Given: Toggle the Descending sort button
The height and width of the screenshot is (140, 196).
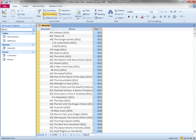Looking at the screenshot, I should [x=50, y=14].
